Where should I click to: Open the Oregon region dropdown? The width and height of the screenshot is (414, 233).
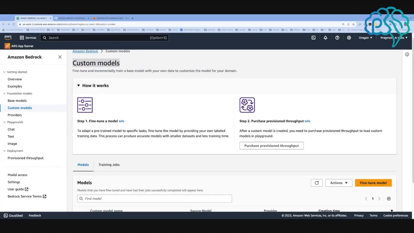coord(365,38)
